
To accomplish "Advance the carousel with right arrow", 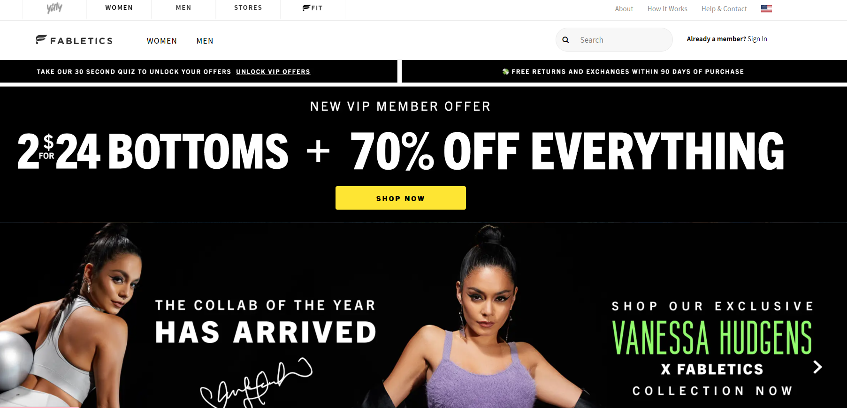I will coord(817,367).
